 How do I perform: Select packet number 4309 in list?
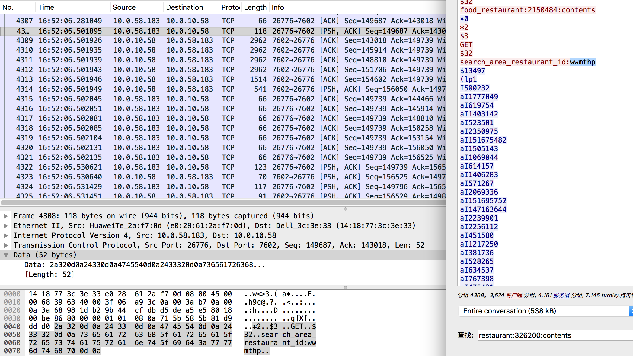(x=190, y=40)
